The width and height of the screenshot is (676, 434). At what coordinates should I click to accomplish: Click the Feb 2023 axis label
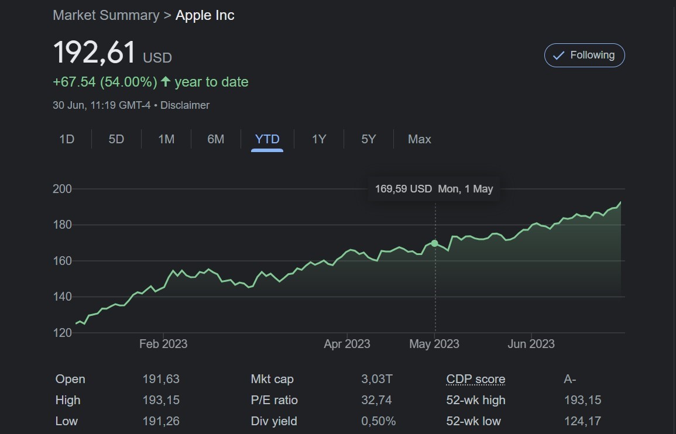click(x=163, y=344)
